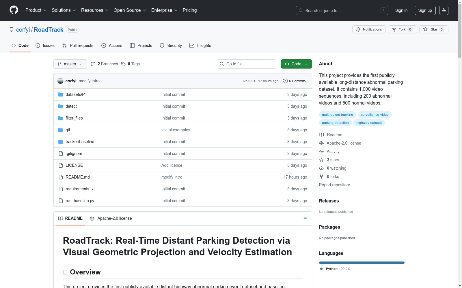Fork the repository with Fork button
The image size is (462, 288).
tap(403, 29)
